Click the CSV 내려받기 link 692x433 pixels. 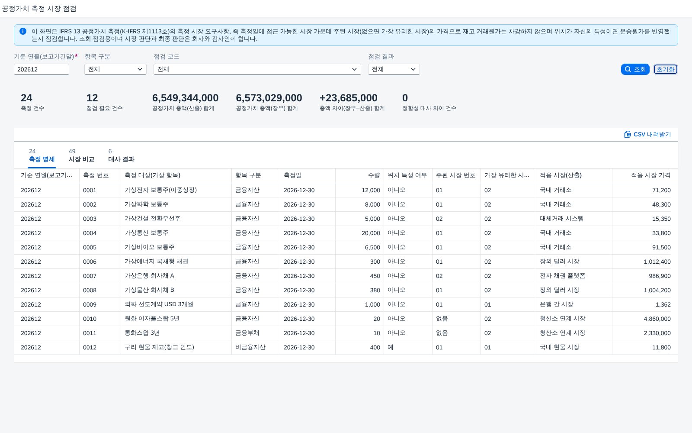pyautogui.click(x=647, y=134)
